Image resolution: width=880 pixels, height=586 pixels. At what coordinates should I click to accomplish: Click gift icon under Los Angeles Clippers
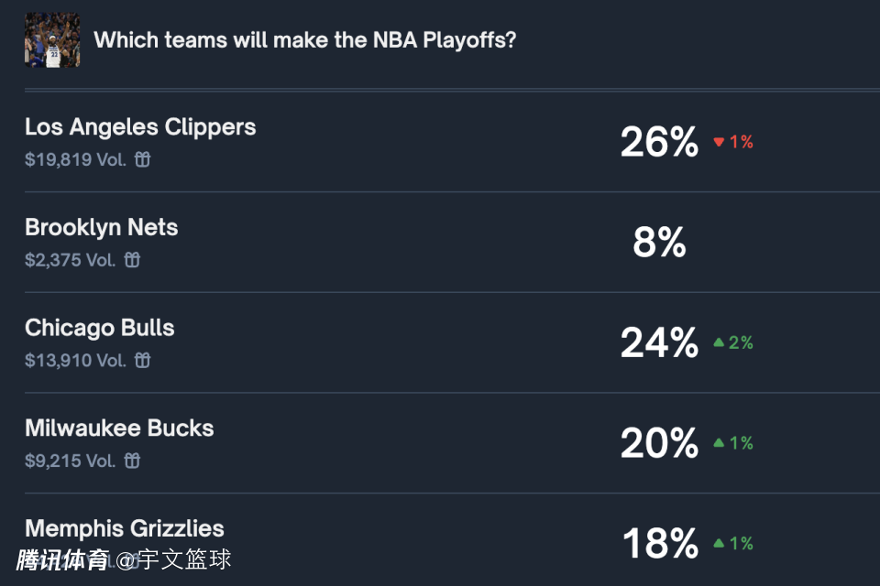coord(142,159)
